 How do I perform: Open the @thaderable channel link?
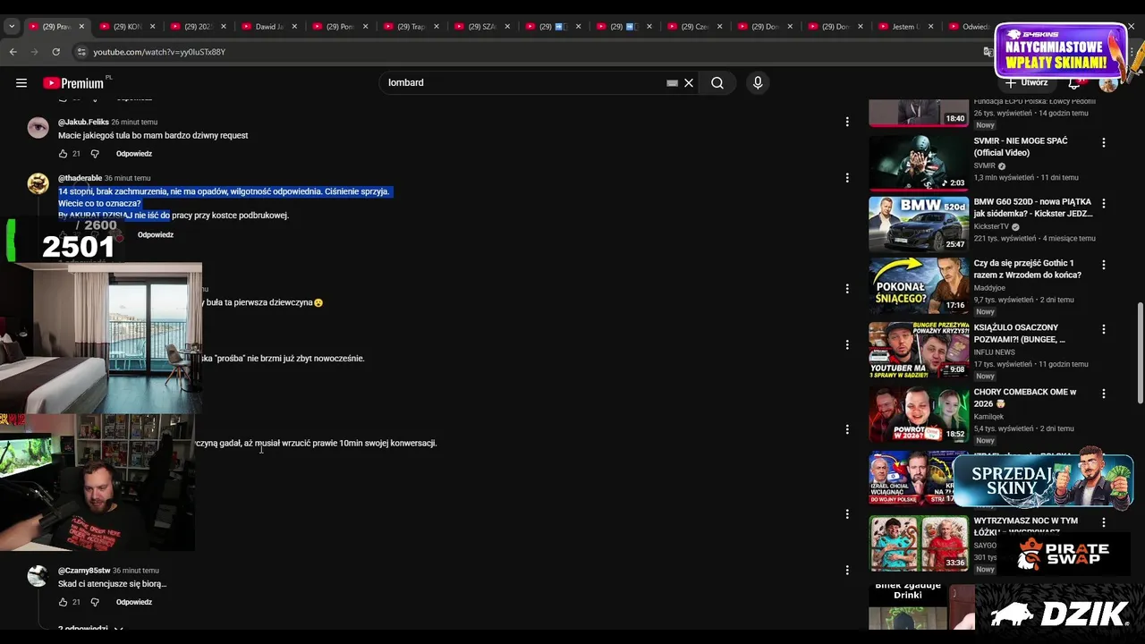80,178
